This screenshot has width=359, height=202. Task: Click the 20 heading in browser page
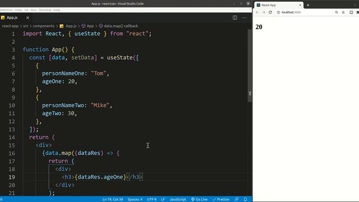click(259, 27)
